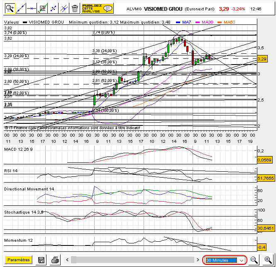
Task: Select the parallel channel line tool
Action: pyautogui.click(x=64, y=8)
